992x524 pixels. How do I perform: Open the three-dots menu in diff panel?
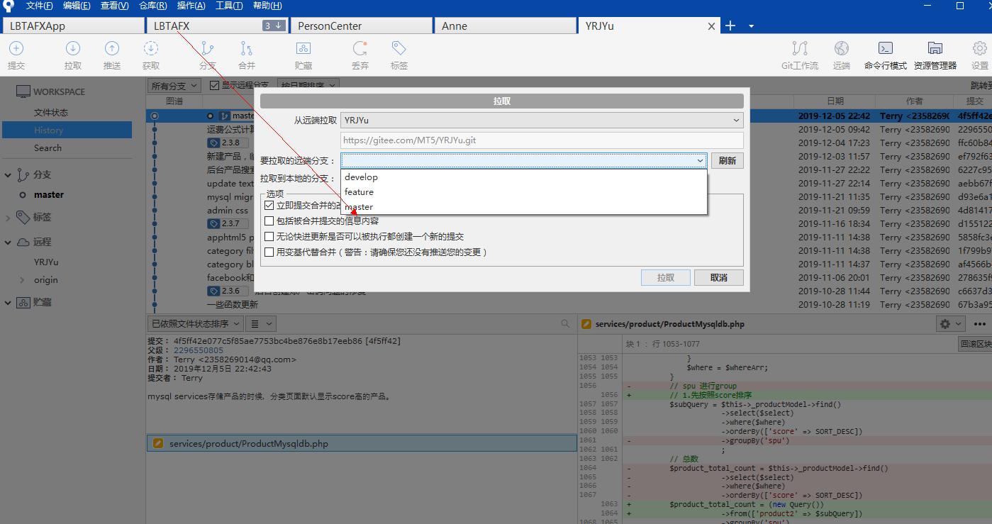coord(980,323)
